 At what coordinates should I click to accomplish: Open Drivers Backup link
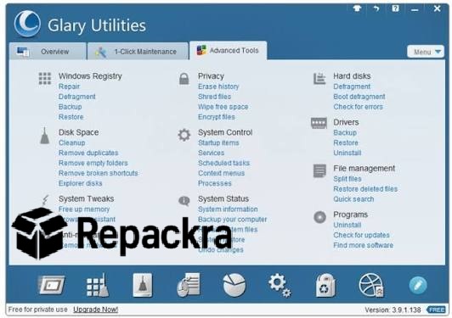click(345, 132)
